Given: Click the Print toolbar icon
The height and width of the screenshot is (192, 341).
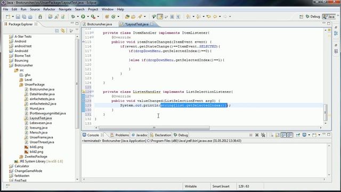Looking at the screenshot, I should [x=30, y=17].
